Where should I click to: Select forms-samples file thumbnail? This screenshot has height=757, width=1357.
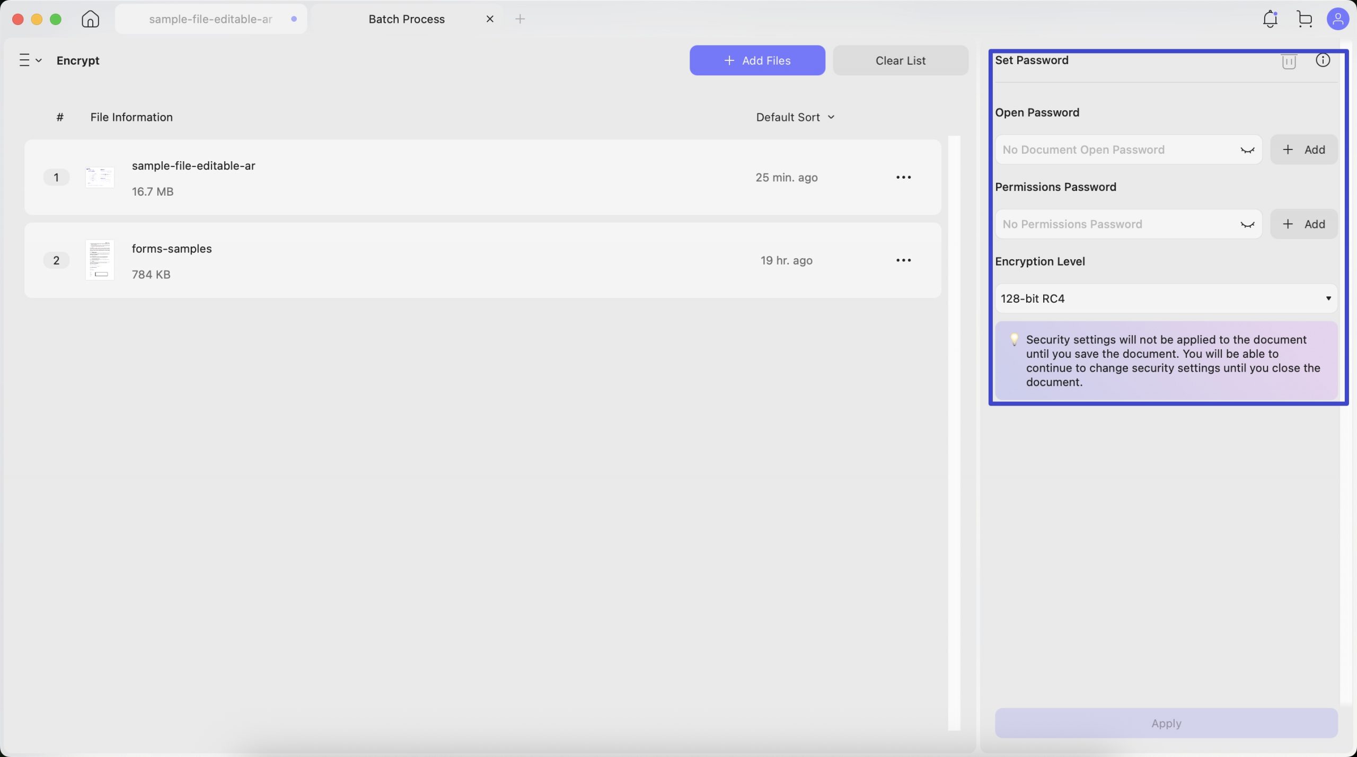[100, 260]
